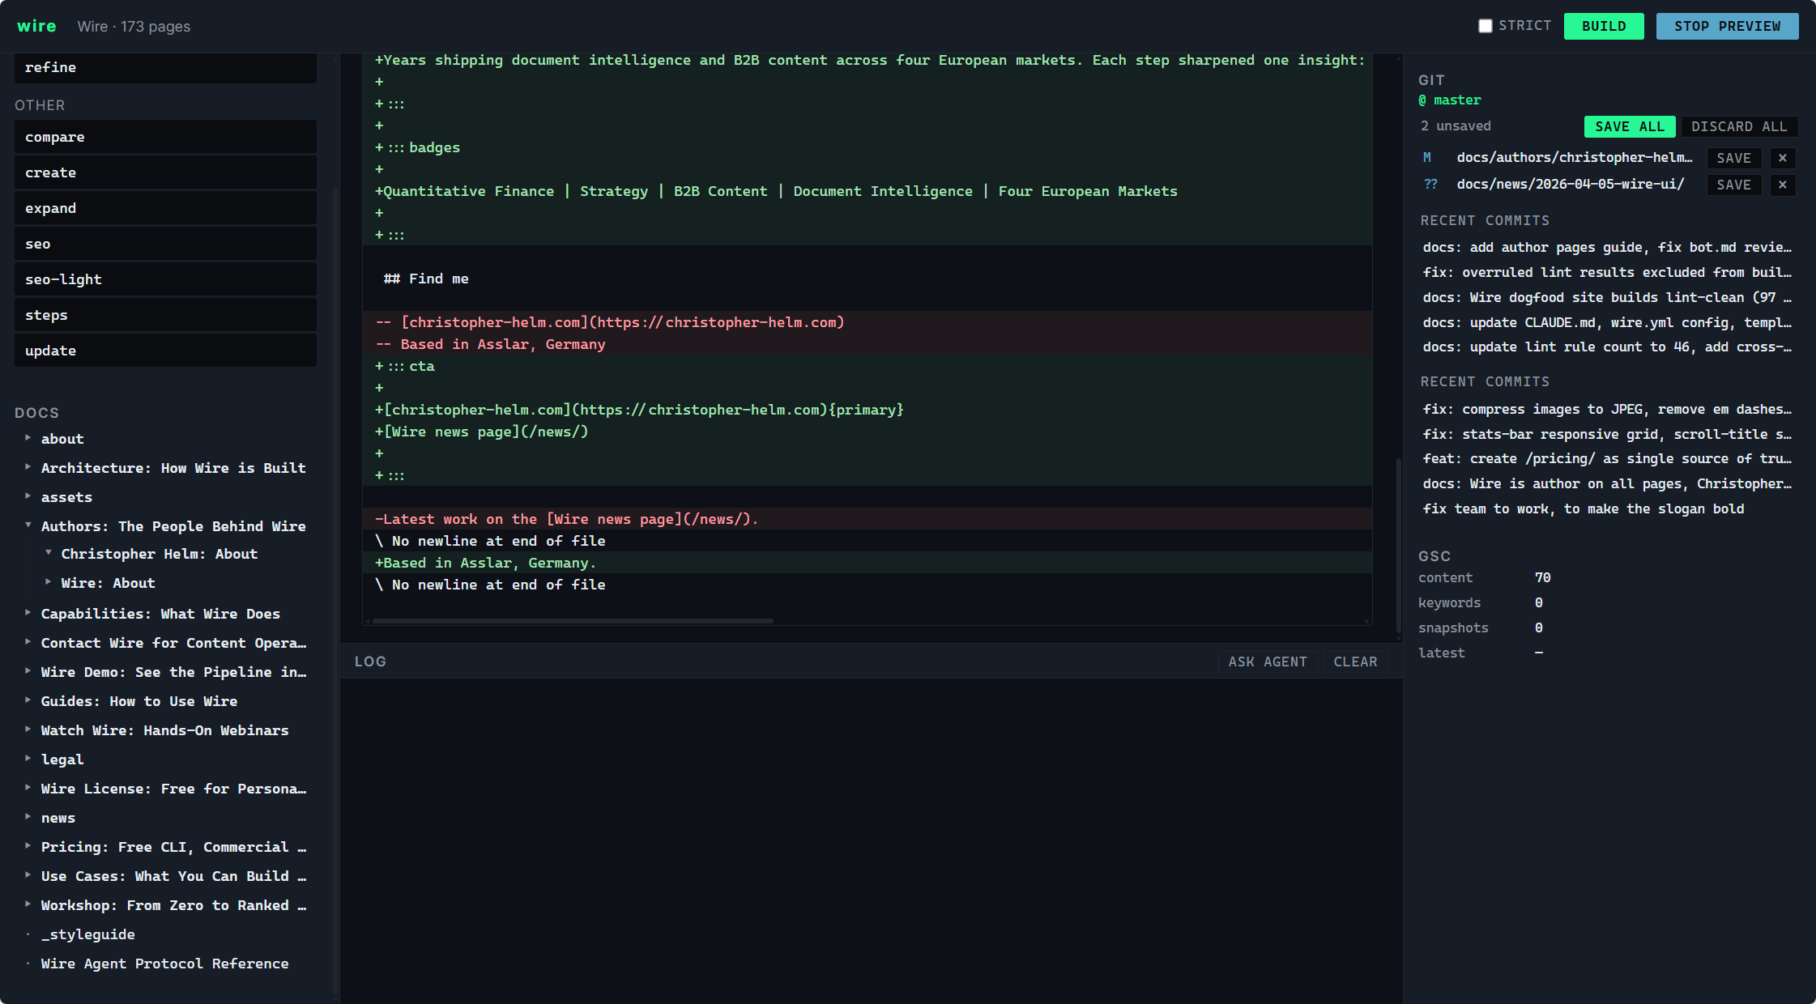Discard the 2026-04-05-wire-ui change with its x
Viewport: 1816px width, 1004px height.
(1783, 185)
